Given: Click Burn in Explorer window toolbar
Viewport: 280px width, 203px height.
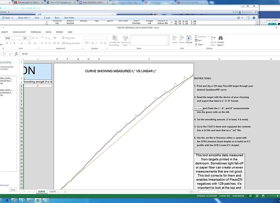Looking at the screenshot, I should [x=57, y=18].
